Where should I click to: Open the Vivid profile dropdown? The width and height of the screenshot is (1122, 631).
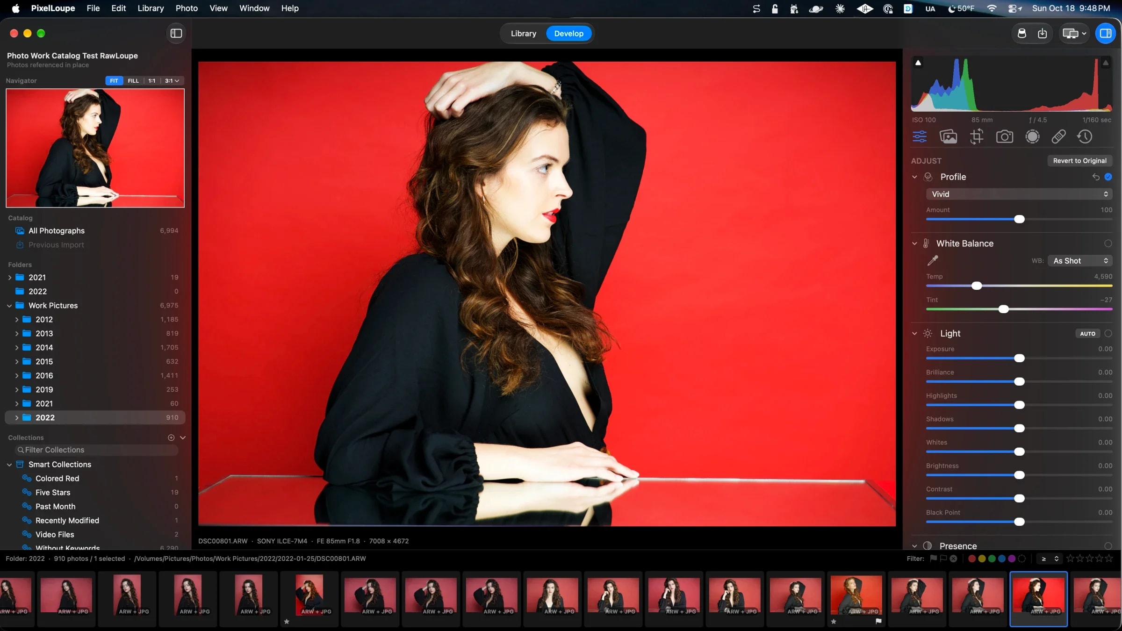pos(1019,194)
